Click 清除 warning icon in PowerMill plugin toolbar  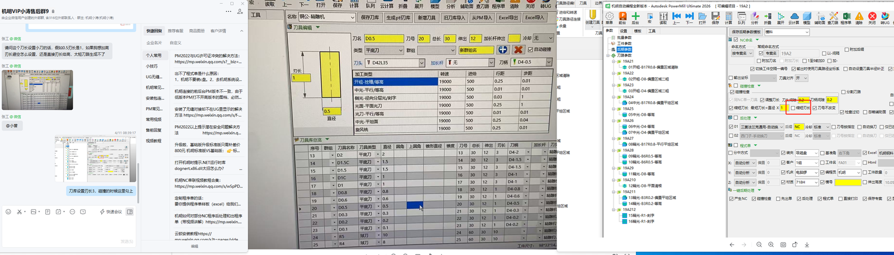click(x=859, y=18)
